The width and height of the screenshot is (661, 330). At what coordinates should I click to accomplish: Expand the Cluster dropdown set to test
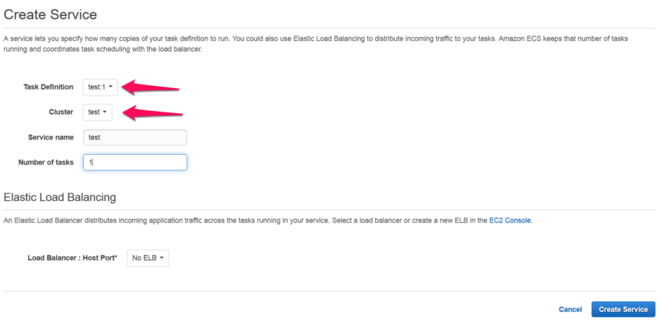point(97,112)
